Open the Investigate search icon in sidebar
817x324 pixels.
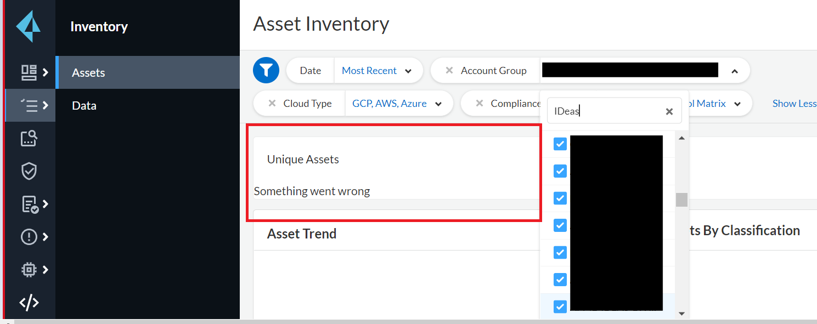click(x=29, y=138)
